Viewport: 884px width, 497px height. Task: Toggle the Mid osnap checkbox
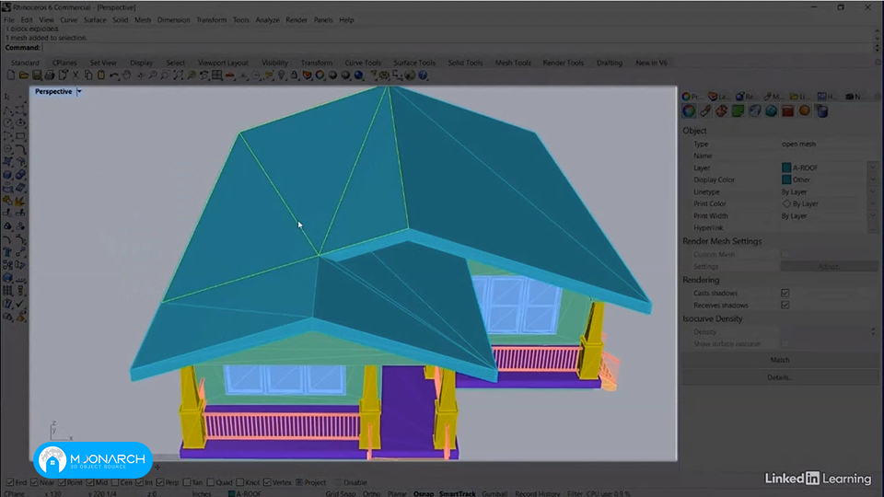[x=90, y=482]
